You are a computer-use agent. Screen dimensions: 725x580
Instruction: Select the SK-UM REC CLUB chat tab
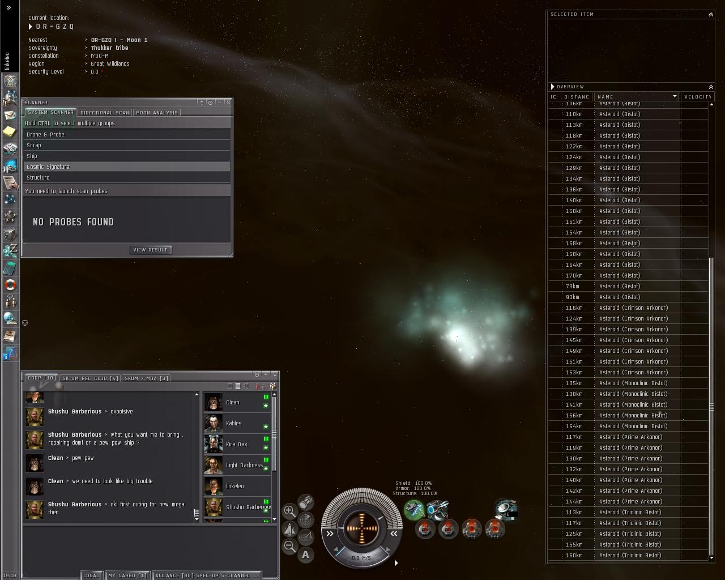point(90,378)
